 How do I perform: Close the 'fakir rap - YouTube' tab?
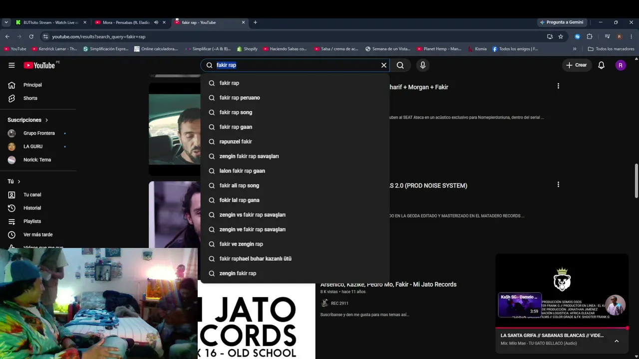pos(243,22)
